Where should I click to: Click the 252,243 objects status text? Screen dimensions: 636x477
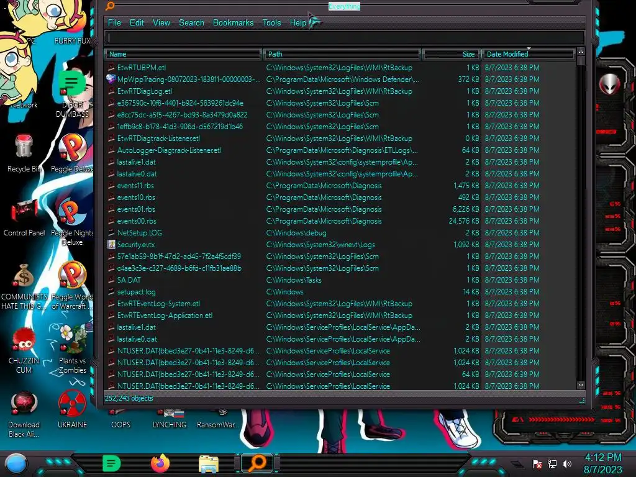click(x=129, y=398)
